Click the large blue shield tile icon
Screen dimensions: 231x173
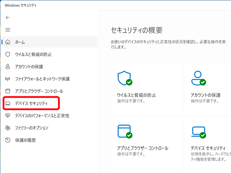pyautogui.click(x=125, y=78)
